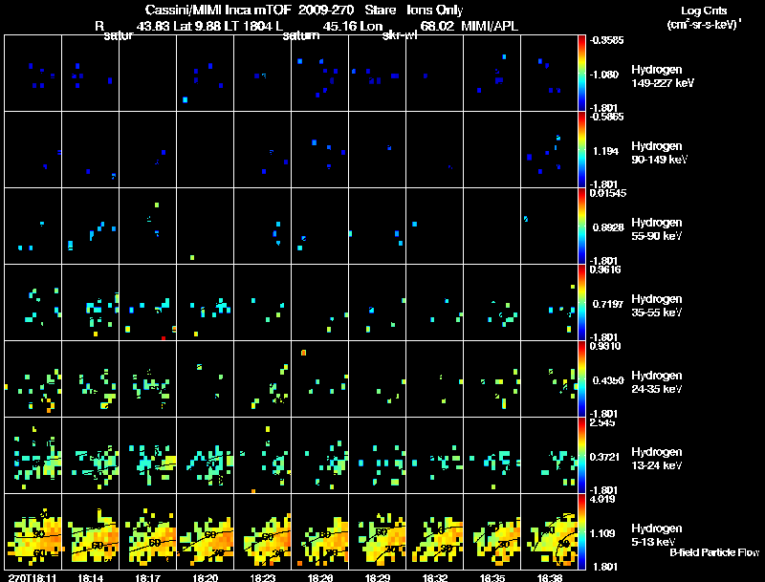Click the Hydrogen 24-35 keV color bar
Viewport: 765px width, 582px height.
click(x=581, y=378)
